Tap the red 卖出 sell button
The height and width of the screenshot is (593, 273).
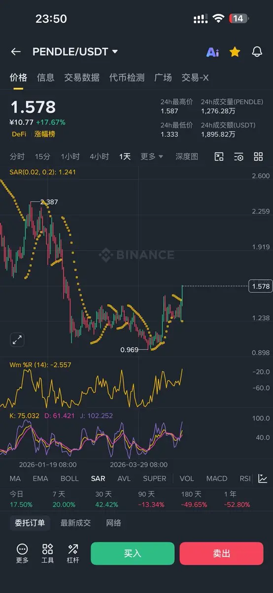point(221,553)
